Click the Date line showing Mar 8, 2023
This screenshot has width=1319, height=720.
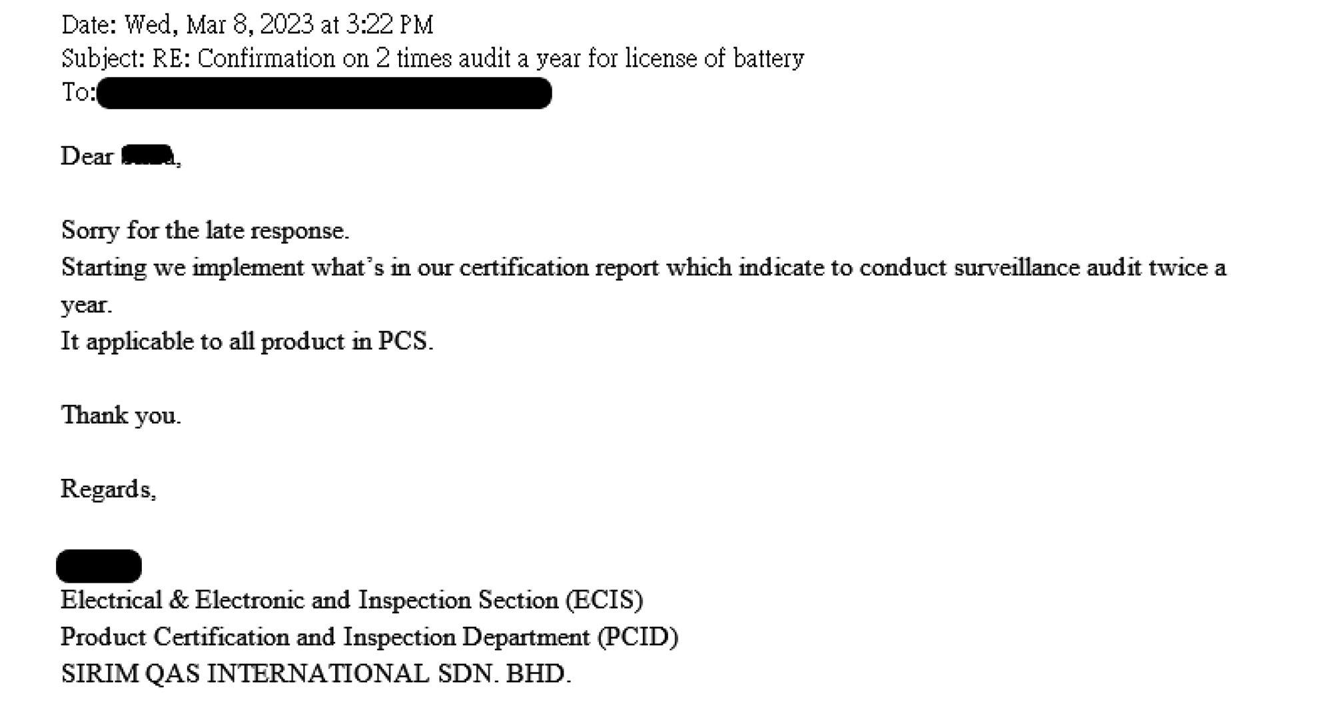tap(247, 25)
